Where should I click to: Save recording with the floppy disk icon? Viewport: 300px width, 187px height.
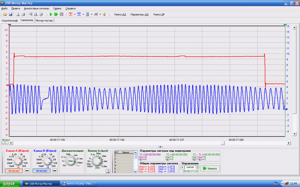(x=10, y=14)
